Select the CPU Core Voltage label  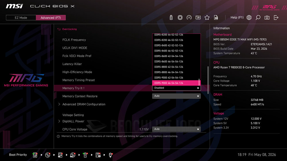[x=75, y=129]
